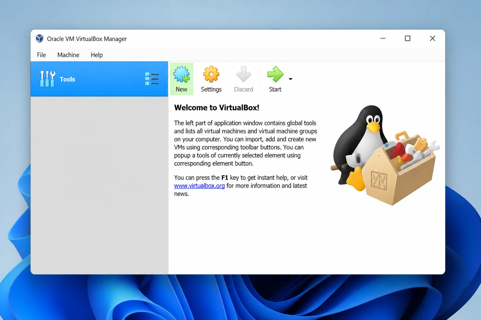
Task: Expand the Start button dropdown arrow
Action: pos(291,79)
